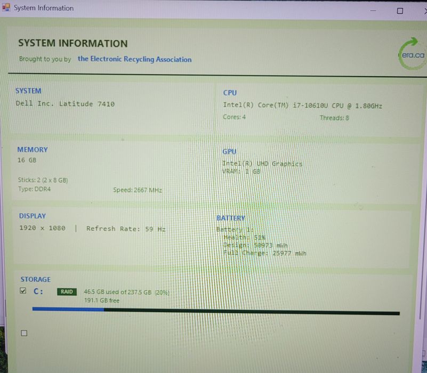Click the '1920 x 1080' resolution text

point(42,228)
